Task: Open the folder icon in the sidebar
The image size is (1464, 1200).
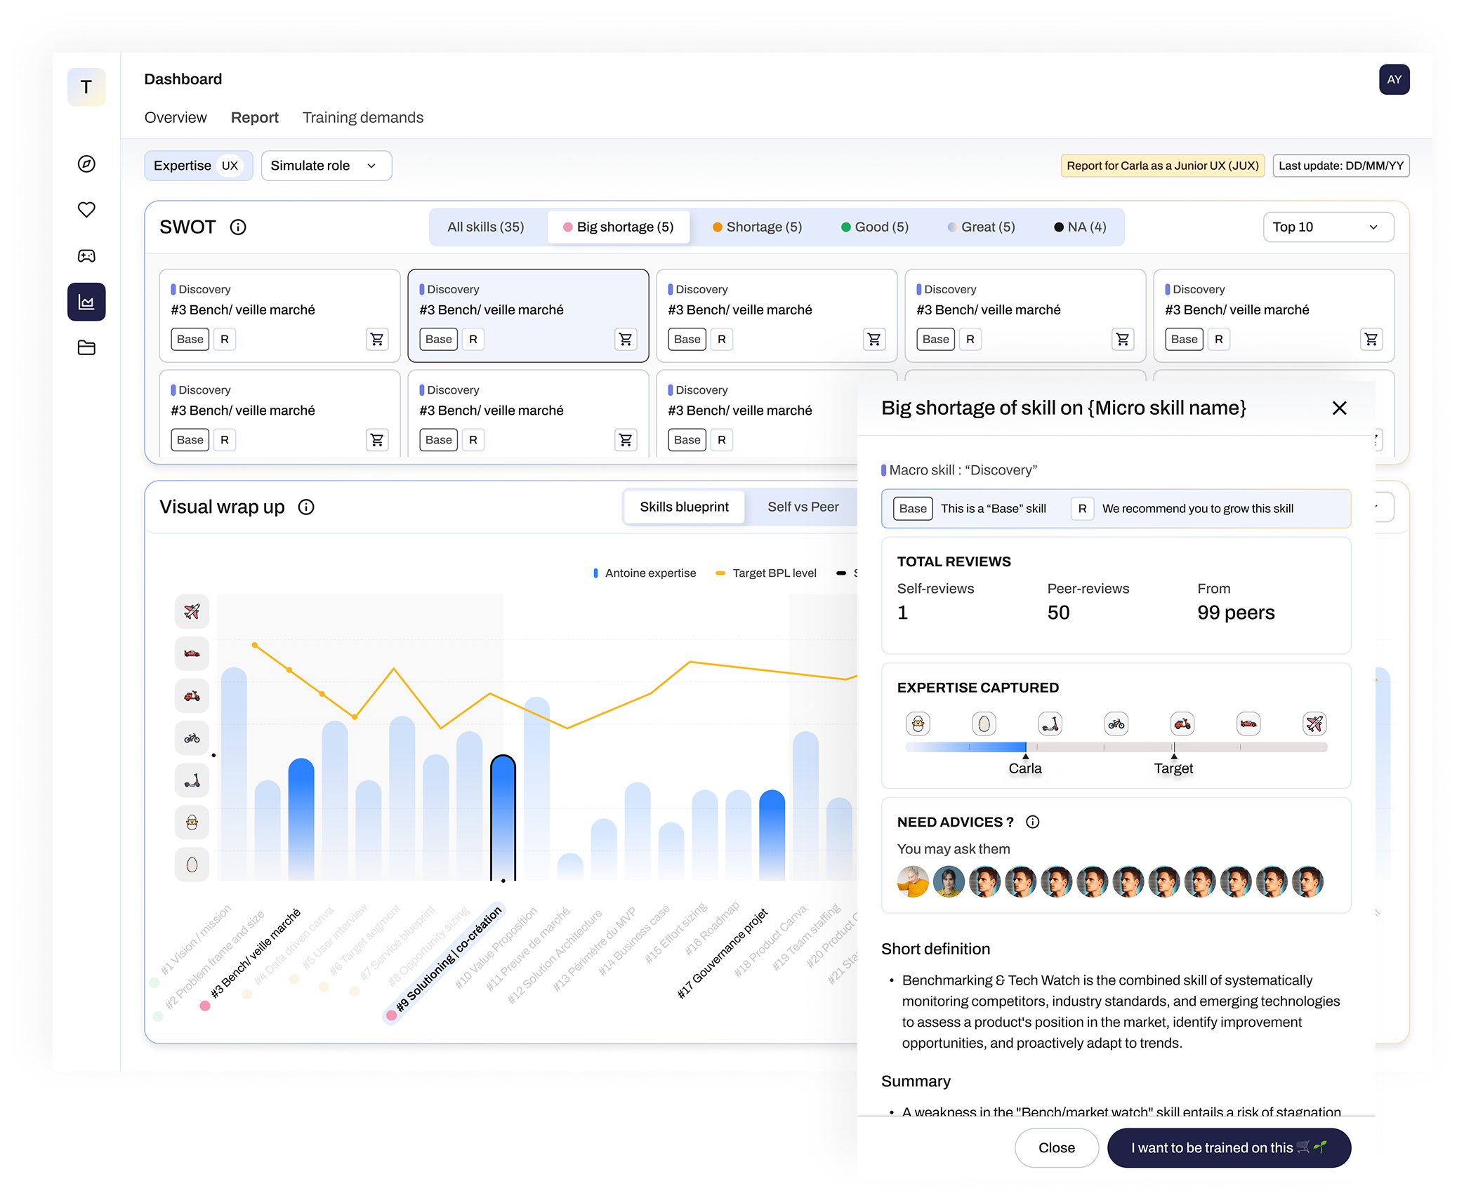Action: pyautogui.click(x=86, y=348)
